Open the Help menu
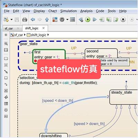The image size is (138, 138). (x=123, y=11)
